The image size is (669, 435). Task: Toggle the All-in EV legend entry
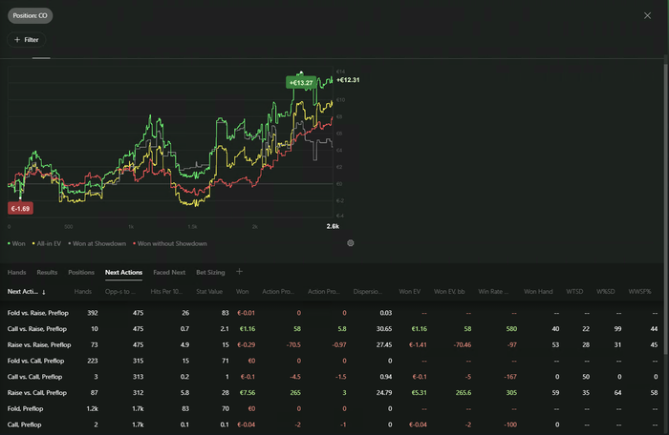tap(47, 243)
